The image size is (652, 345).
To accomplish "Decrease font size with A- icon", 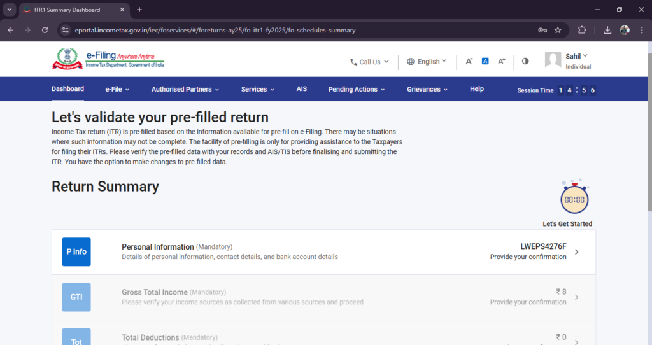I will click(469, 61).
